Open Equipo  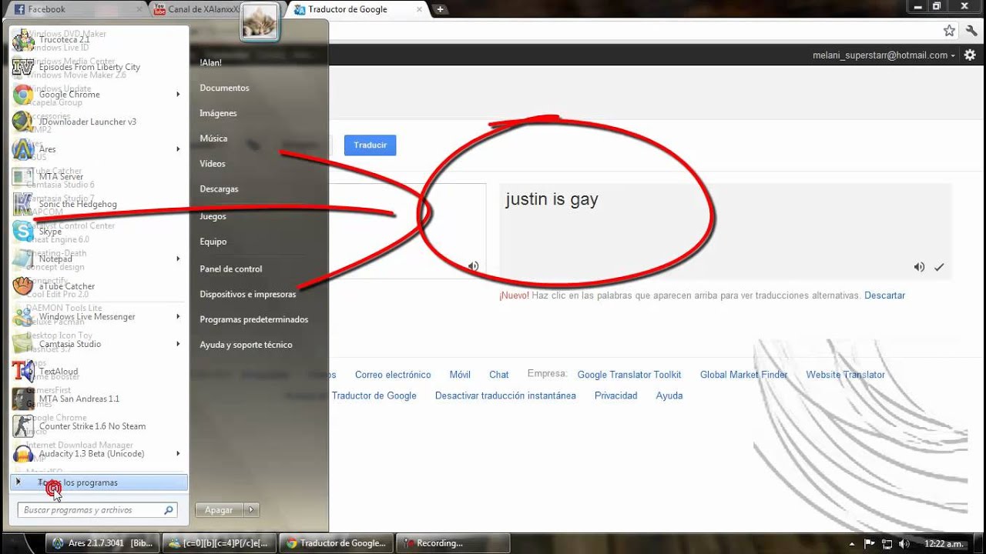coord(213,242)
